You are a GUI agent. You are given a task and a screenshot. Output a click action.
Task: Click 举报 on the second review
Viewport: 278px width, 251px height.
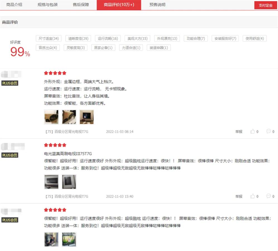(239, 196)
